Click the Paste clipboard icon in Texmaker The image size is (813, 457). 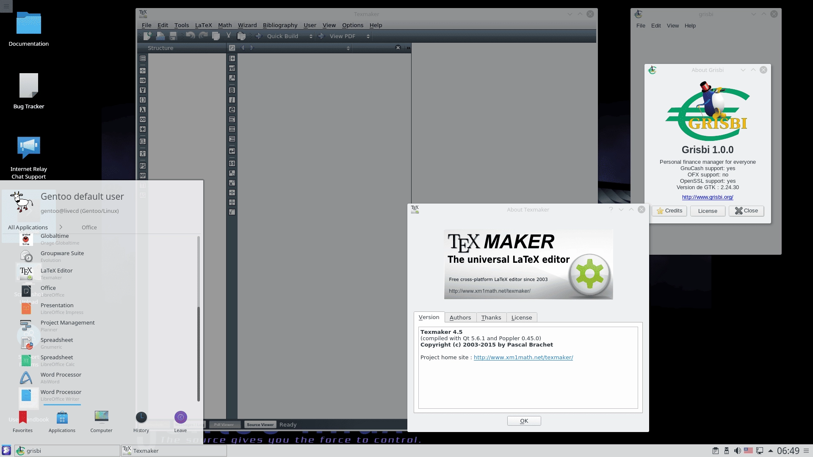coord(241,36)
